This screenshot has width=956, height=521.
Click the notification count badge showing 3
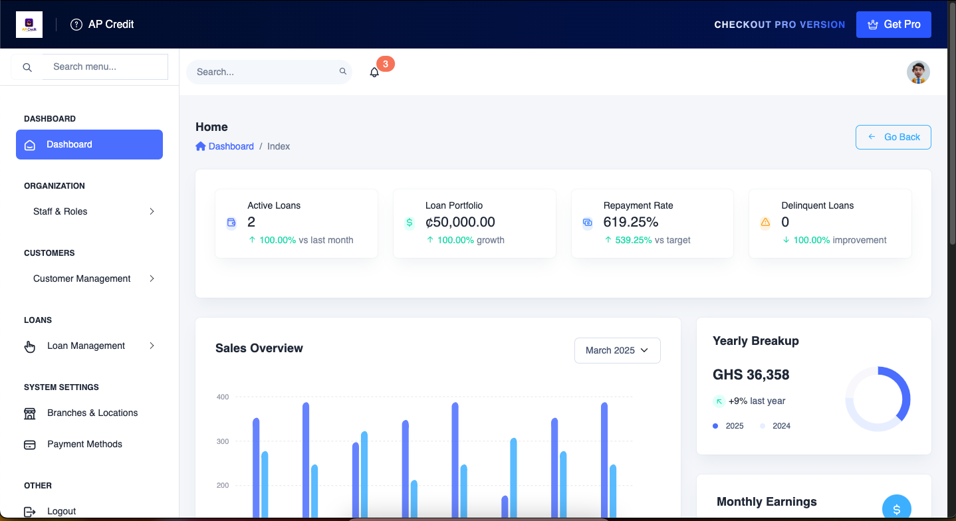click(x=386, y=64)
